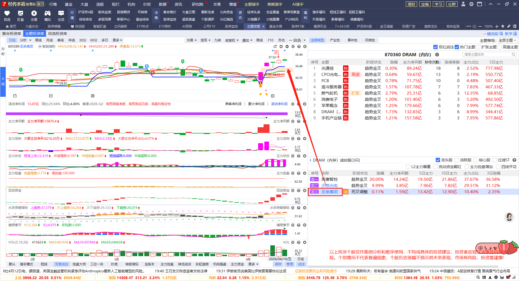Open settings gear in top title bar
Screen dimensions: 519x281
471,4
